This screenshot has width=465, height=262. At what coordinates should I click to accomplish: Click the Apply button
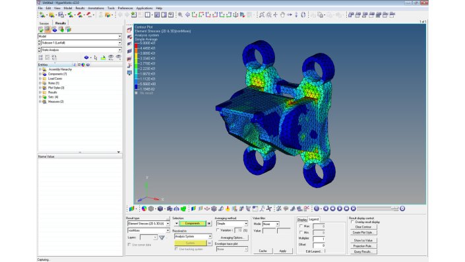tap(283, 251)
